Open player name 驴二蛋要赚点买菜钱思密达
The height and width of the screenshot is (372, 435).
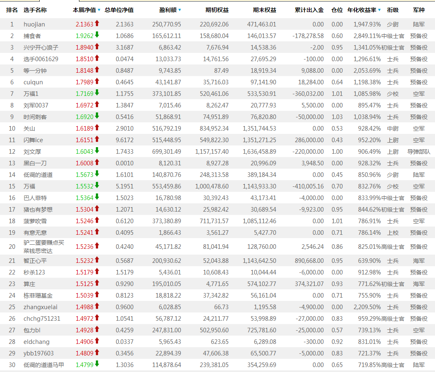pyautogui.click(x=44, y=247)
